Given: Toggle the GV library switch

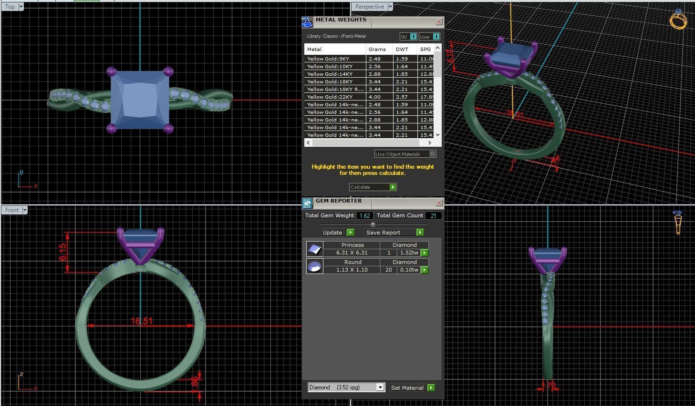Looking at the screenshot, I should click(x=408, y=37).
